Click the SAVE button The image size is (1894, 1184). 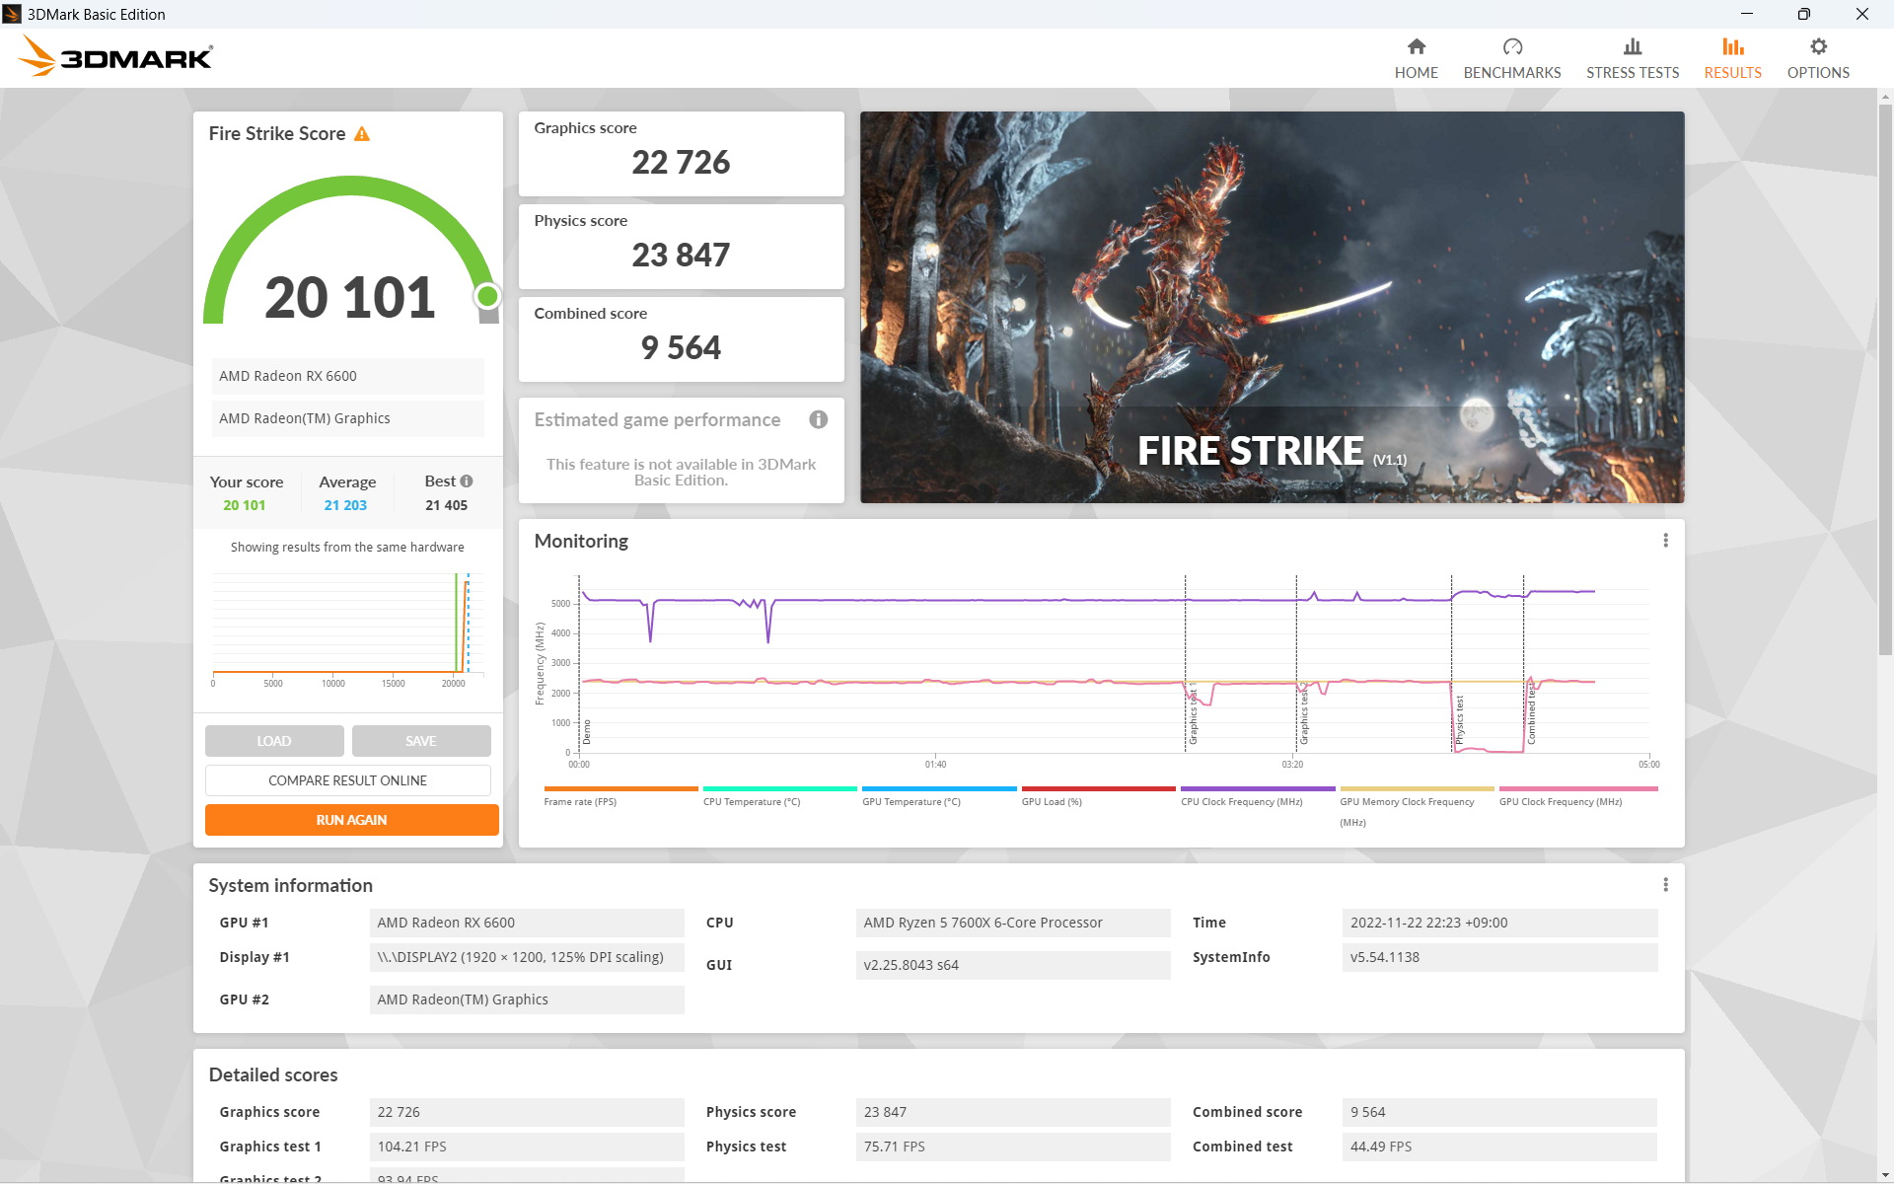[x=421, y=741]
